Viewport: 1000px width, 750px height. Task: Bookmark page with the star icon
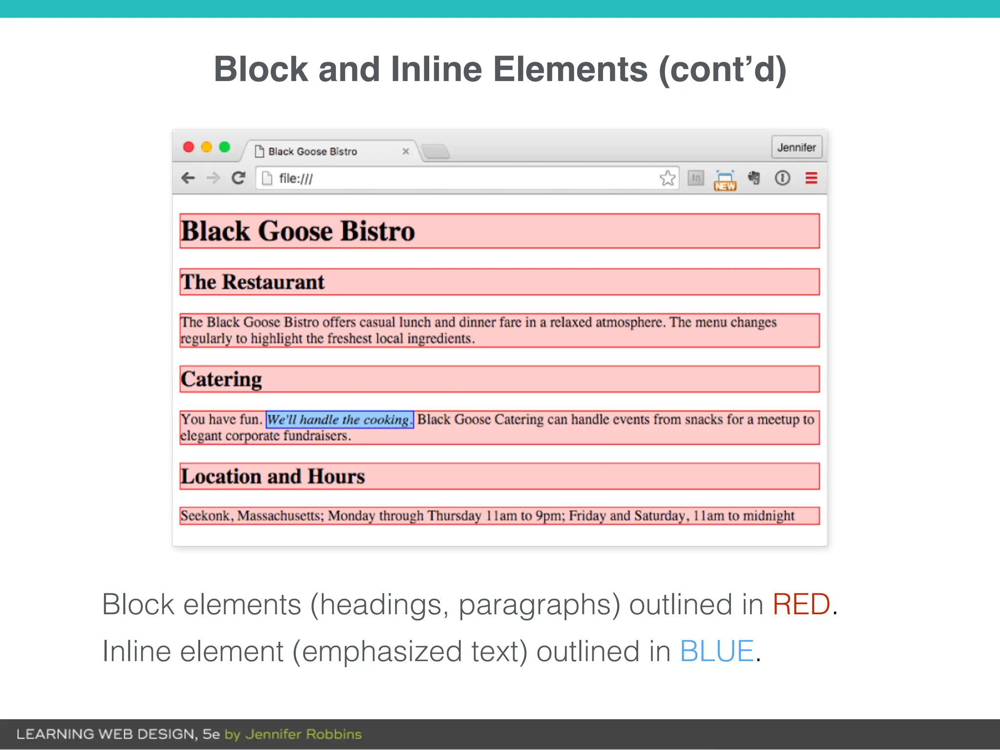pyautogui.click(x=667, y=178)
